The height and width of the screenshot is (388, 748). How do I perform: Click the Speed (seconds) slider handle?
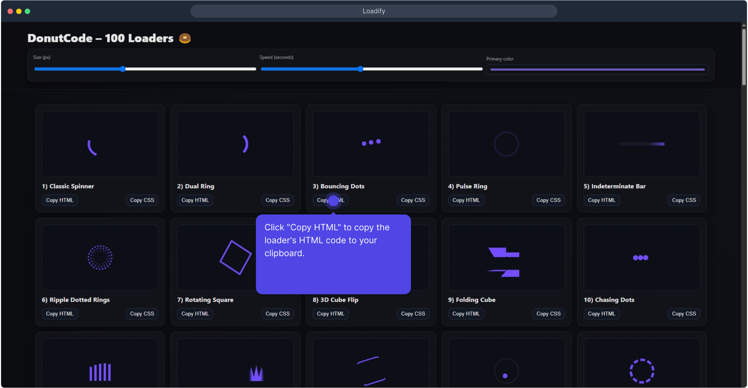pos(360,69)
